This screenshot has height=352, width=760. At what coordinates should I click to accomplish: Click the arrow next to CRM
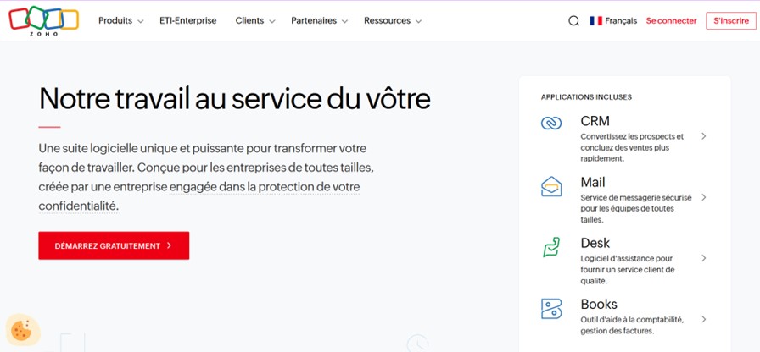pos(704,136)
